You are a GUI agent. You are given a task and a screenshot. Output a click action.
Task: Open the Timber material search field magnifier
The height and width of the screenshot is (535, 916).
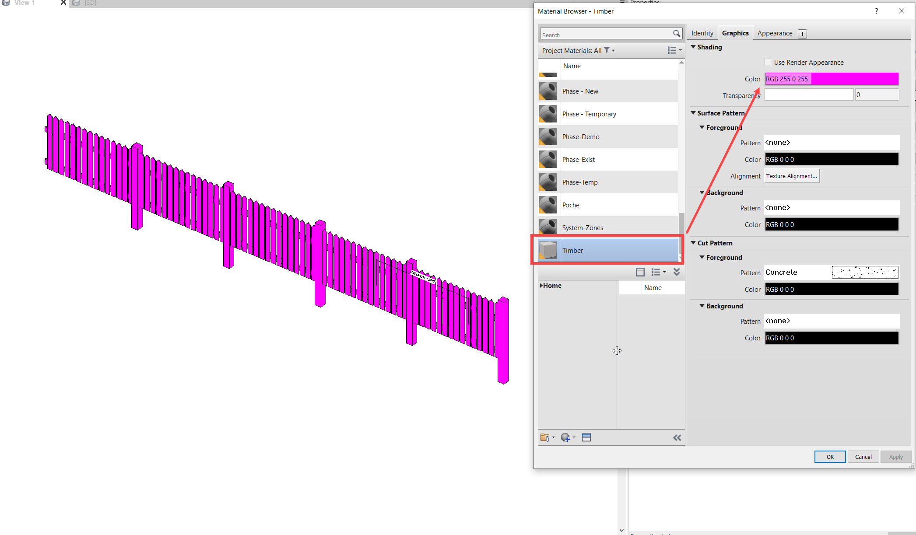coord(677,34)
